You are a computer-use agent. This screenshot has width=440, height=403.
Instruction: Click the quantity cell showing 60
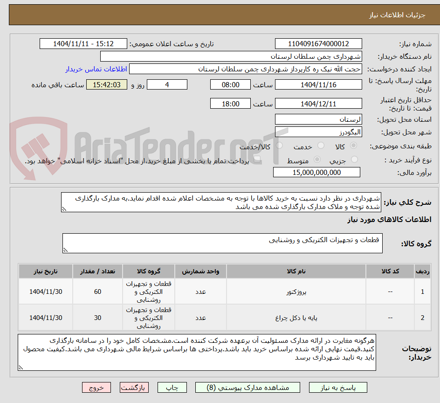[x=97, y=292]
